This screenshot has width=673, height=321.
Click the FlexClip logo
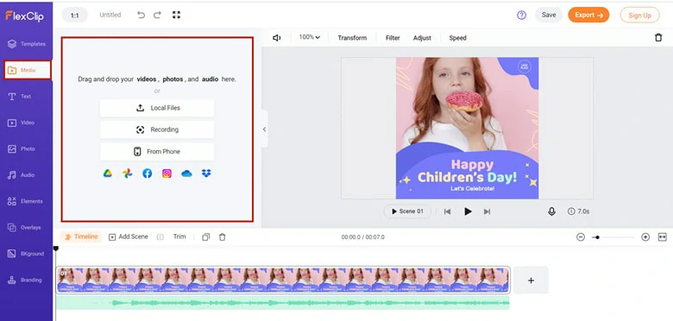click(x=24, y=16)
